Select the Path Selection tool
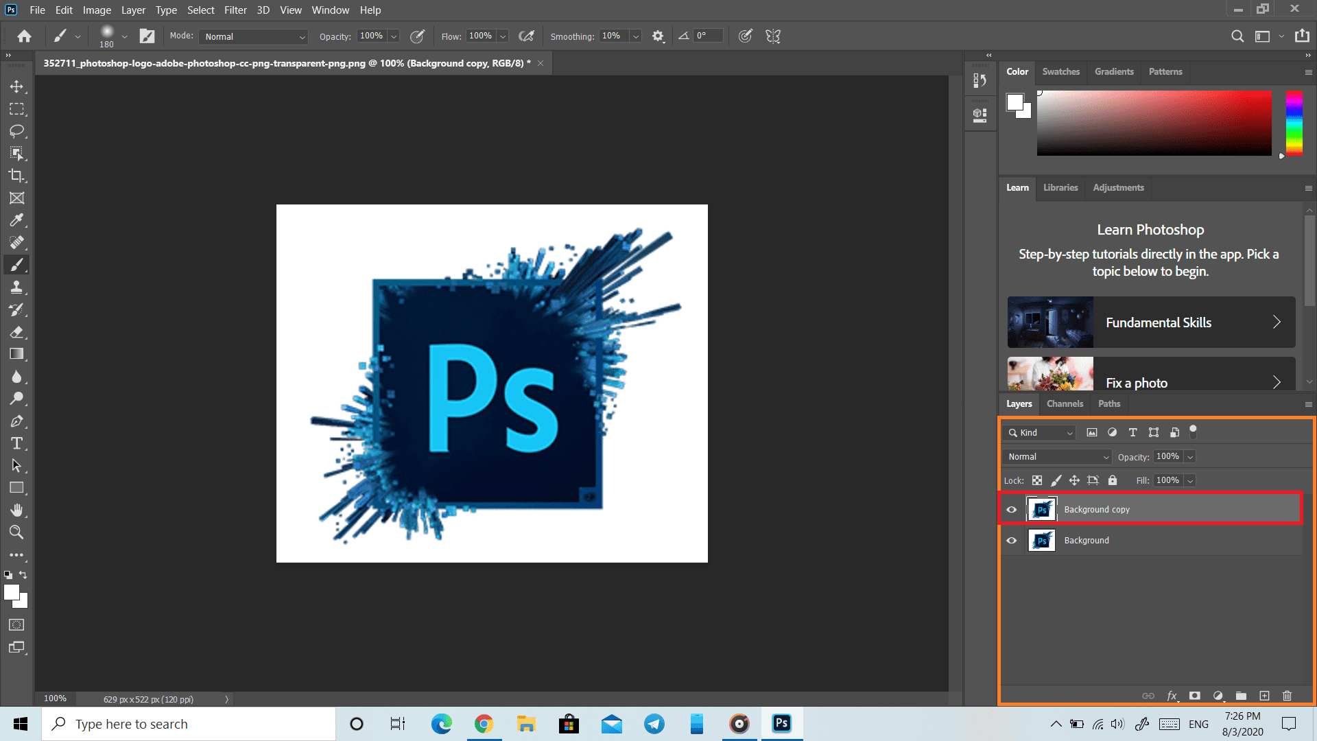Viewport: 1317px width, 741px height. pyautogui.click(x=16, y=466)
